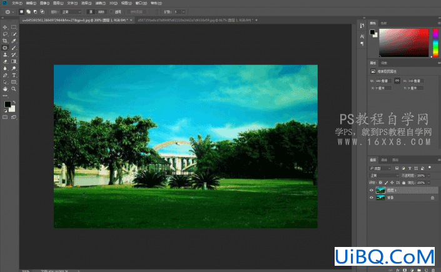Toggle Quick Mask mode

pyautogui.click(x=5, y=118)
